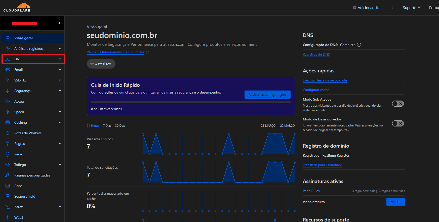Open the Registros de DNS link
This screenshot has height=222, width=439.
tap(316, 54)
